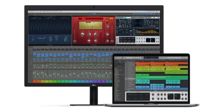Viewport: 224px width, 112px height.
Task: Click the small leftmost control in the blue plugin's lower panel
Action: coord(33,40)
